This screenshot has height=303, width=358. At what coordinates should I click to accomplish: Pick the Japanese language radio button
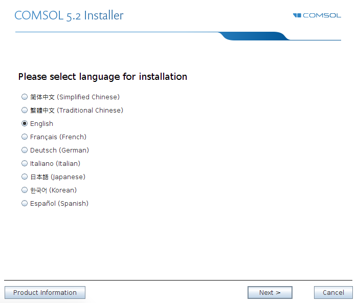[x=25, y=177]
